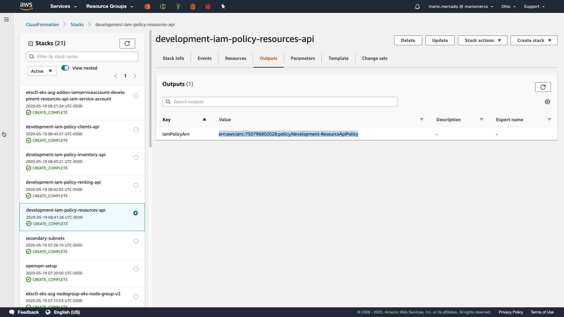564x317 pixels.
Task: Expand the Stack actions dropdown
Action: point(482,40)
